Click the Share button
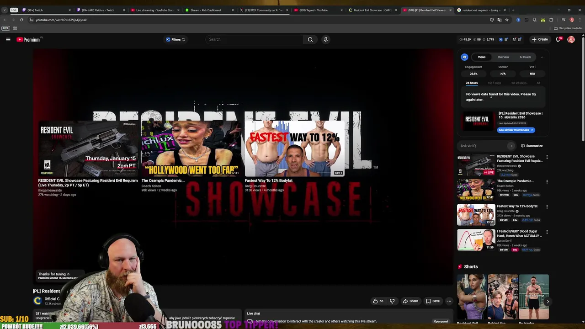 [x=410, y=301]
